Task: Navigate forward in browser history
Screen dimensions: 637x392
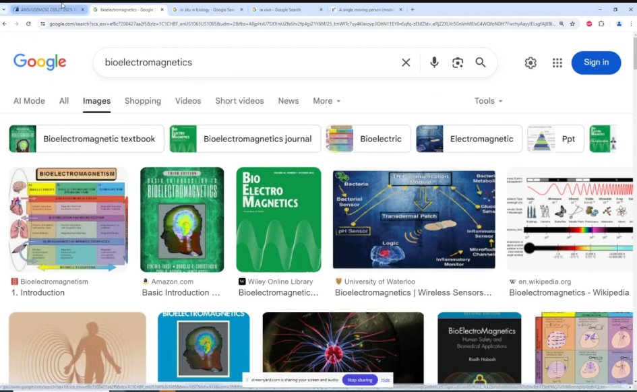Action: pyautogui.click(x=16, y=24)
